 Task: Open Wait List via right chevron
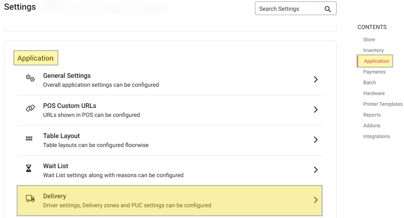coord(316,170)
